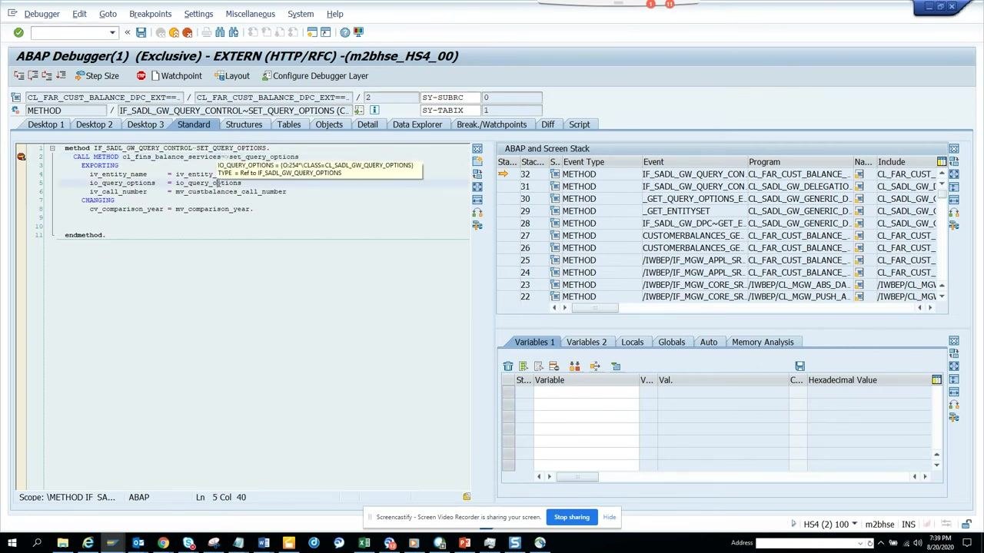Close the ABAP and Screen Stack tool
Image resolution: width=984 pixels, height=553 pixels.
(x=954, y=148)
